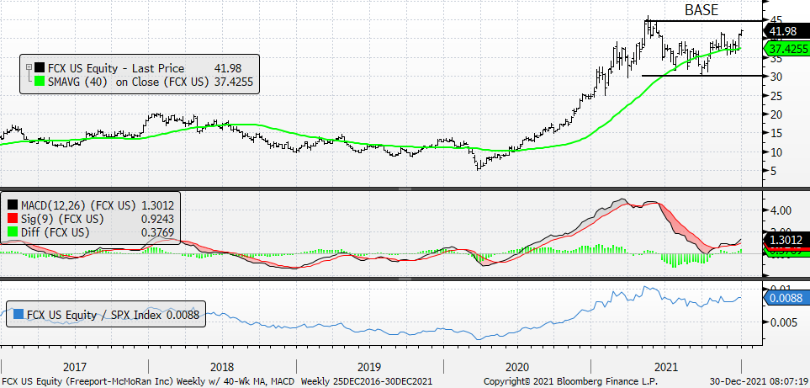Click the green SMAVG (40) legend swatch

coord(39,81)
